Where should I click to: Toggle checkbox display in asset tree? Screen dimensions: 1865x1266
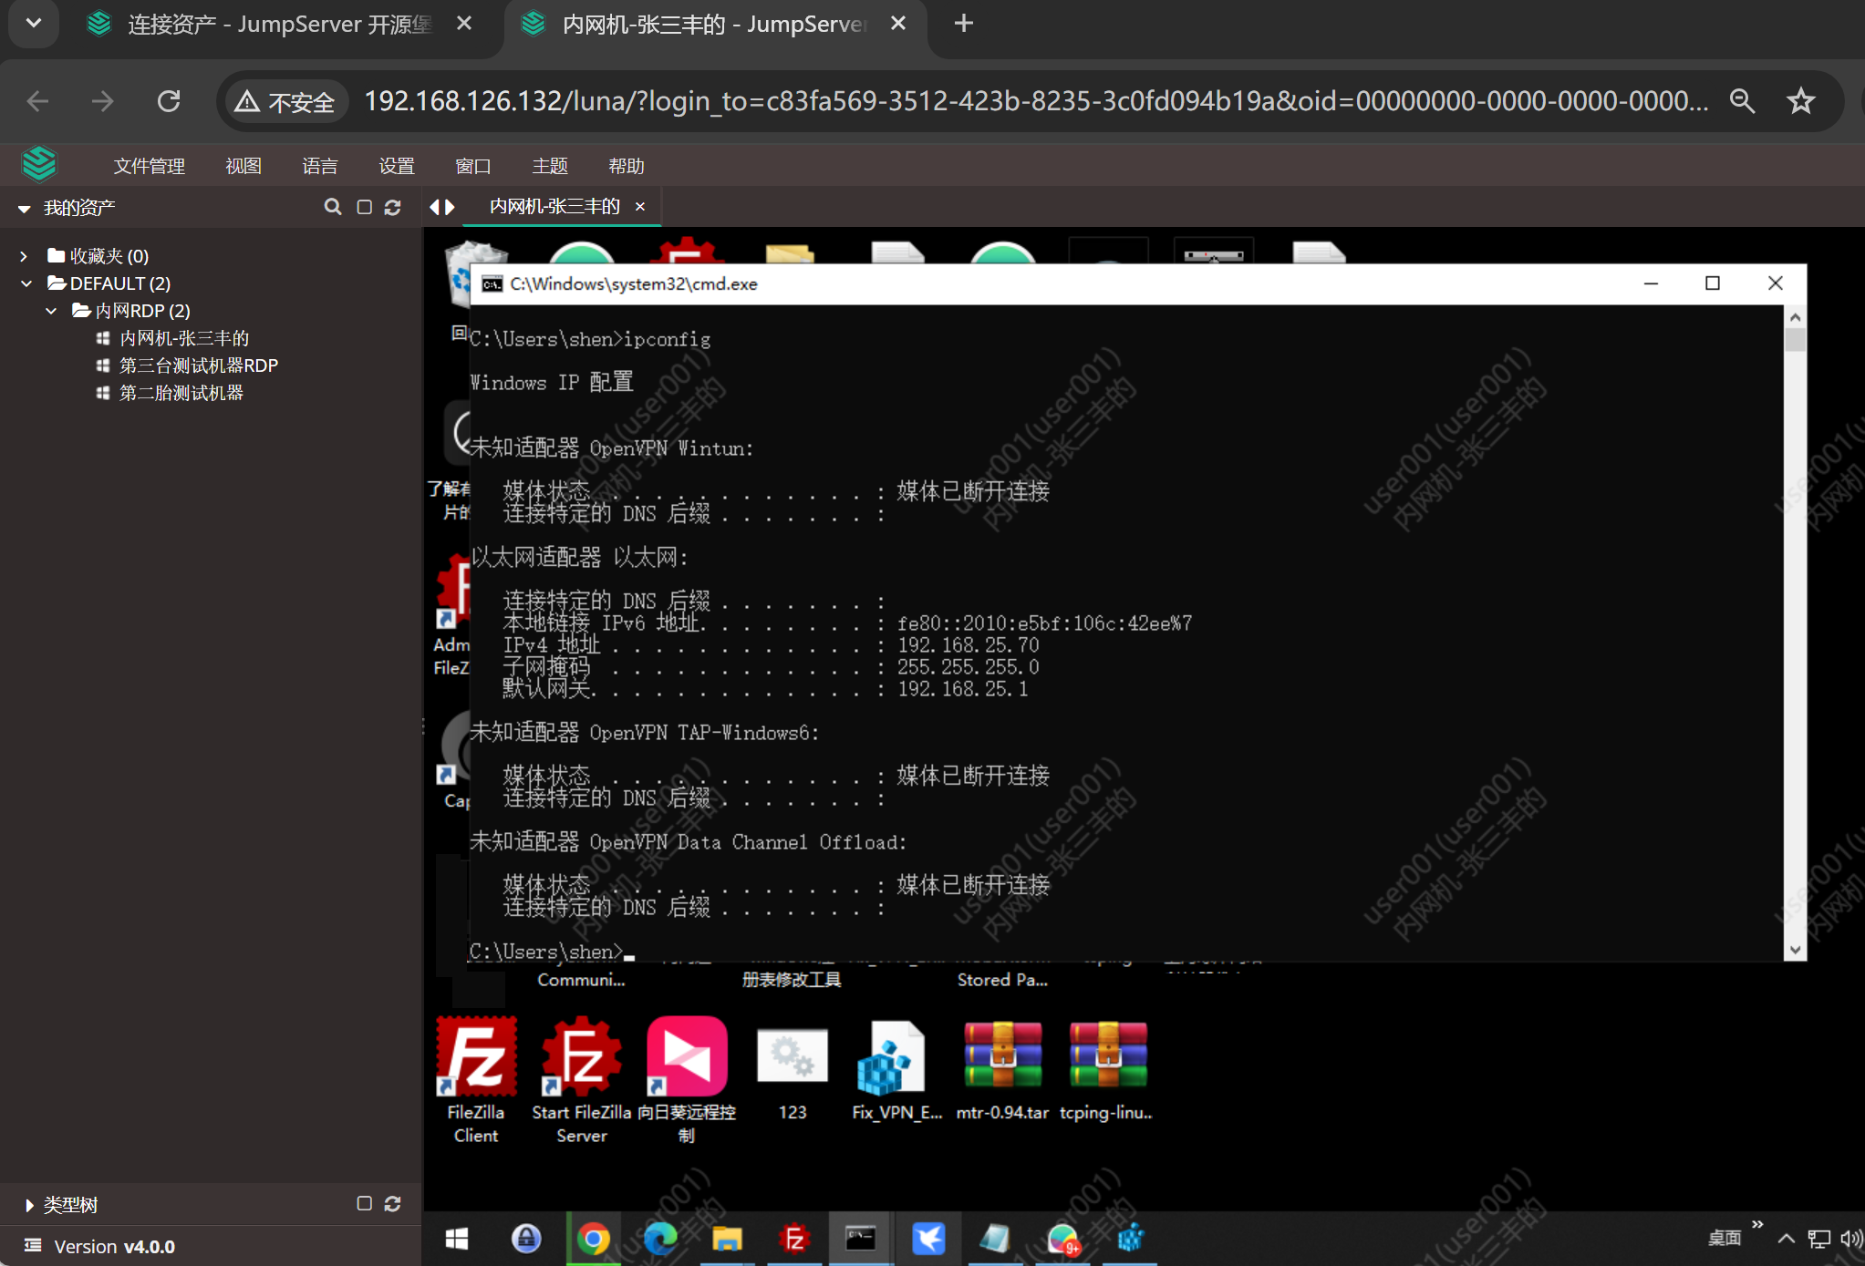click(x=363, y=207)
